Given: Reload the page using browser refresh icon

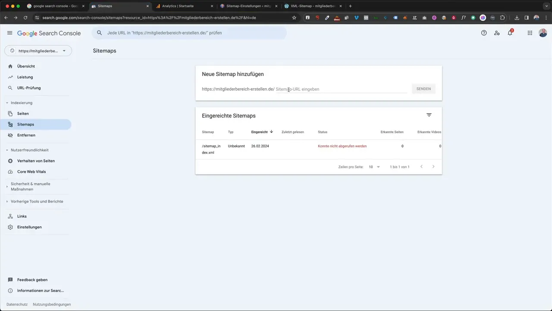Looking at the screenshot, I should point(25,18).
